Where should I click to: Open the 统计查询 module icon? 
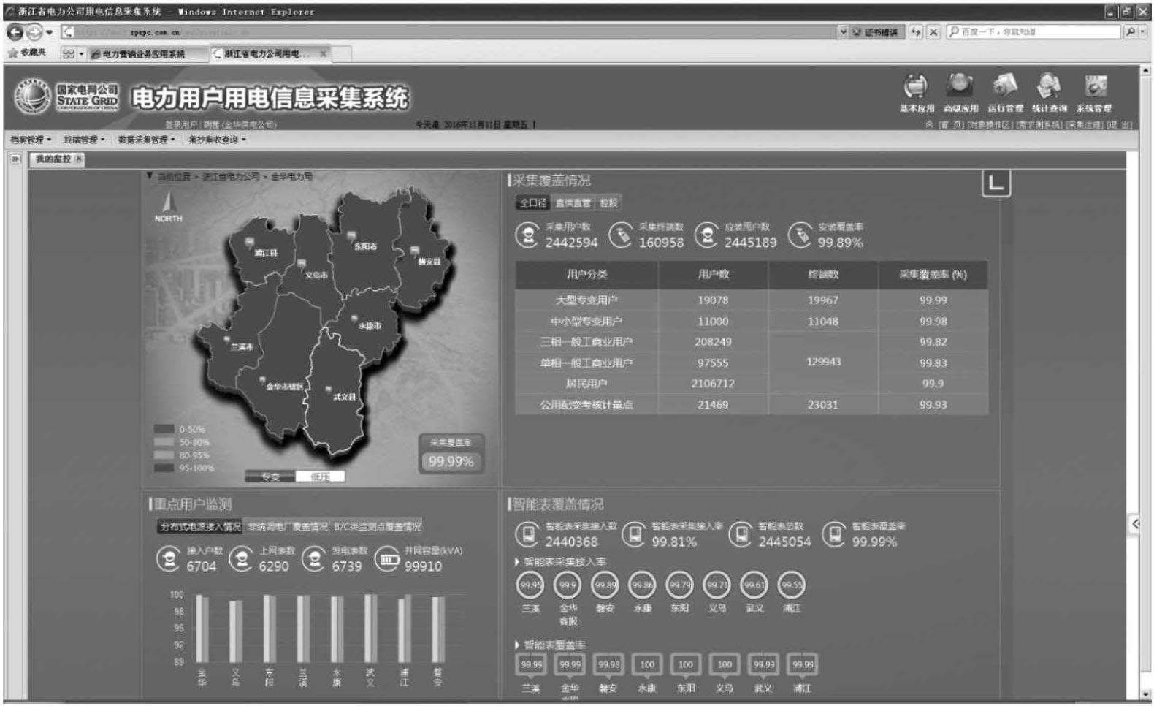click(x=1050, y=86)
